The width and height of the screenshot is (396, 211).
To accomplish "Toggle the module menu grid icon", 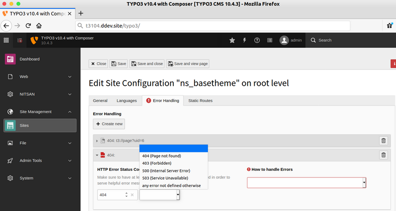I will [6, 40].
